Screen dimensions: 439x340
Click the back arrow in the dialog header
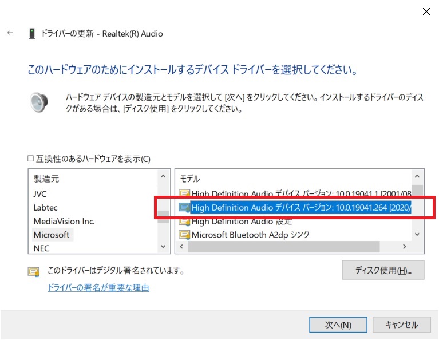(10, 33)
